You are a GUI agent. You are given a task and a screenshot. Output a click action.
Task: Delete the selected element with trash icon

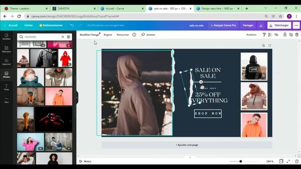tap(297, 35)
